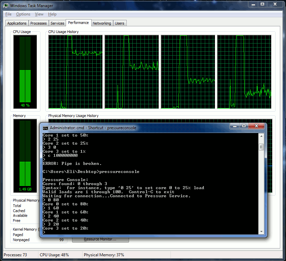The image size is (286, 261).
Task: Select the Performance tab
Action: point(78,23)
